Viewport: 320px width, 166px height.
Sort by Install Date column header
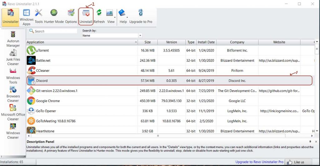pos(206,42)
